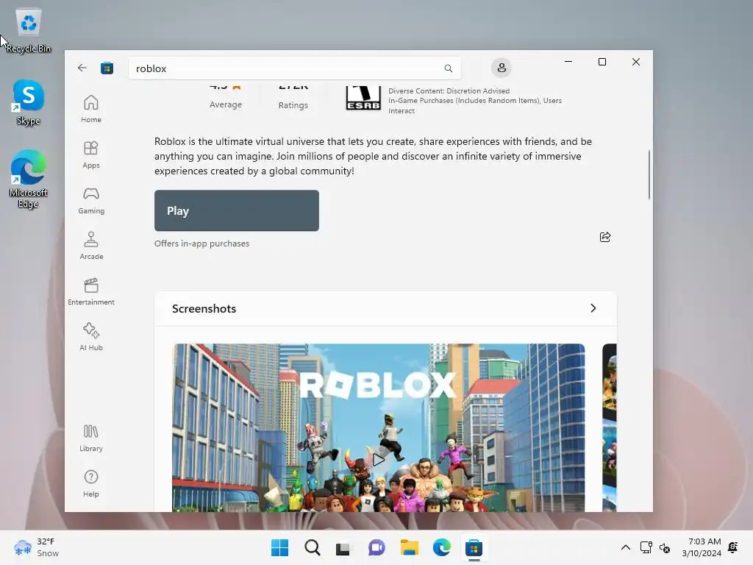753x565 pixels.
Task: Open the Gaming section in sidebar
Action: coord(90,200)
